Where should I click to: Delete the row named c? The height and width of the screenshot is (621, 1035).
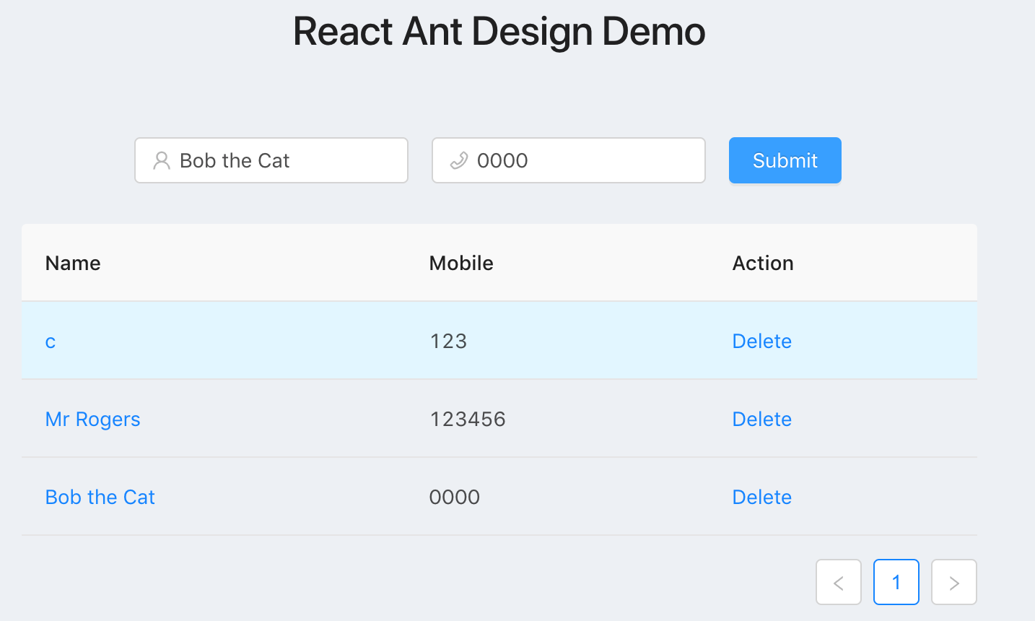click(761, 341)
